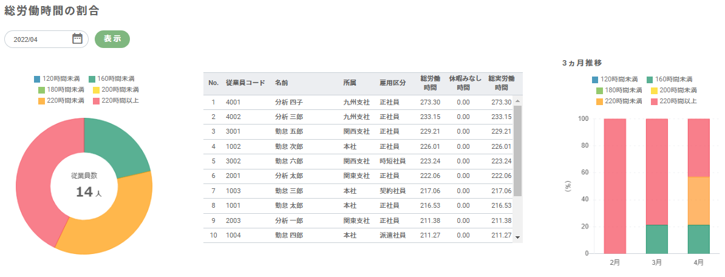Select row of 勤怠 六郎
Image resolution: width=725 pixels, height=277 pixels.
(x=358, y=162)
